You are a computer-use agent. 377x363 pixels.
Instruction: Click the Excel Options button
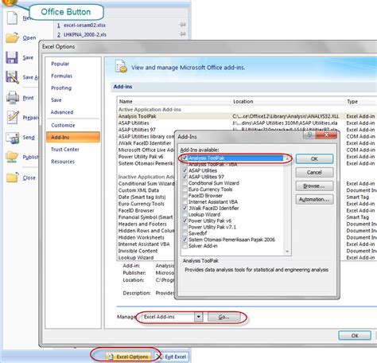pos(129,357)
